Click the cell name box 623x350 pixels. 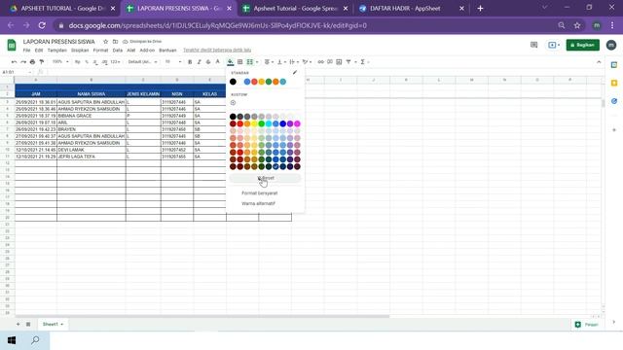(x=17, y=72)
